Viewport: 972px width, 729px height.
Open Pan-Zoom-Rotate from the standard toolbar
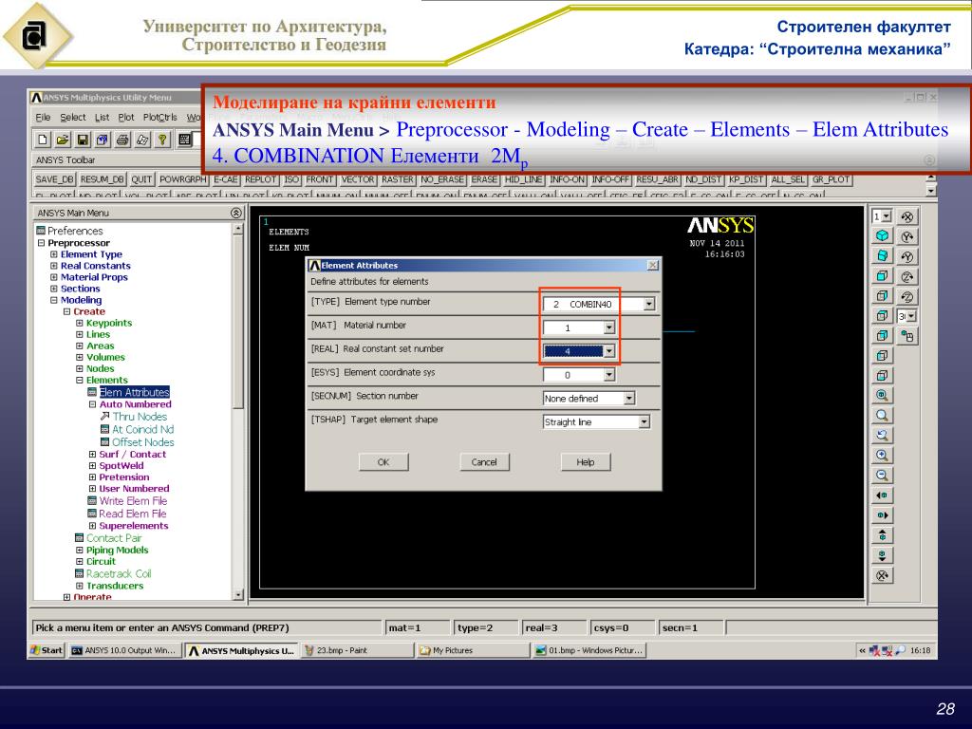coord(103,140)
